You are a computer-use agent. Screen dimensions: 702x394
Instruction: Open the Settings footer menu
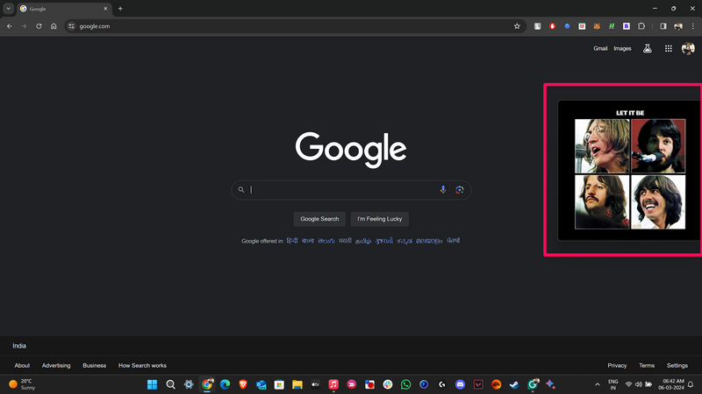pos(677,365)
